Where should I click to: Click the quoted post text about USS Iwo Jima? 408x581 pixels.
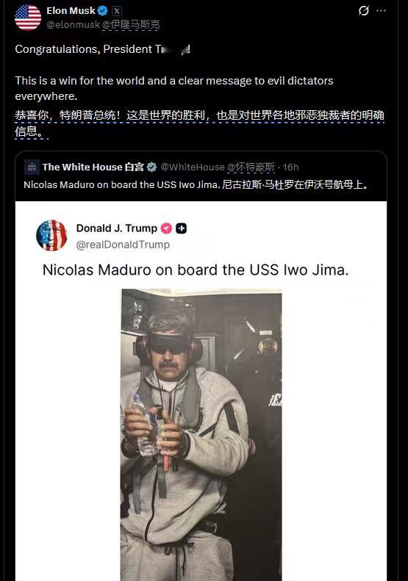pos(121,184)
